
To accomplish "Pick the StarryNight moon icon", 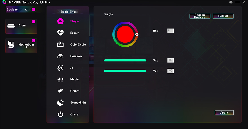I will pos(60,103).
